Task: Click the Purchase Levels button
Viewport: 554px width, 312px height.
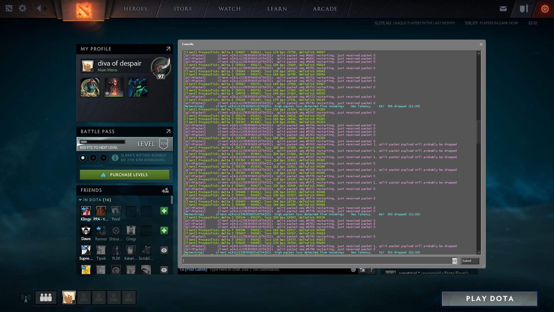Action: (x=125, y=175)
